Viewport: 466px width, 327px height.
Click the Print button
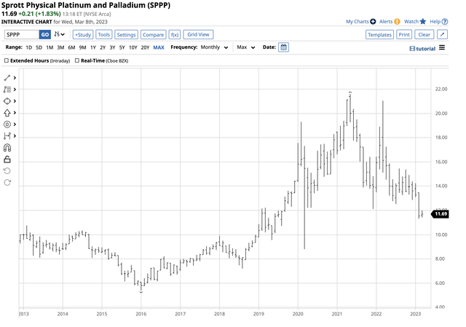click(x=404, y=34)
